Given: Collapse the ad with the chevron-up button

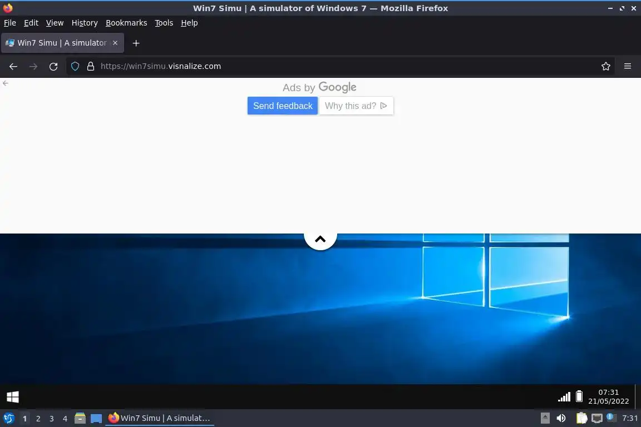Looking at the screenshot, I should point(320,239).
